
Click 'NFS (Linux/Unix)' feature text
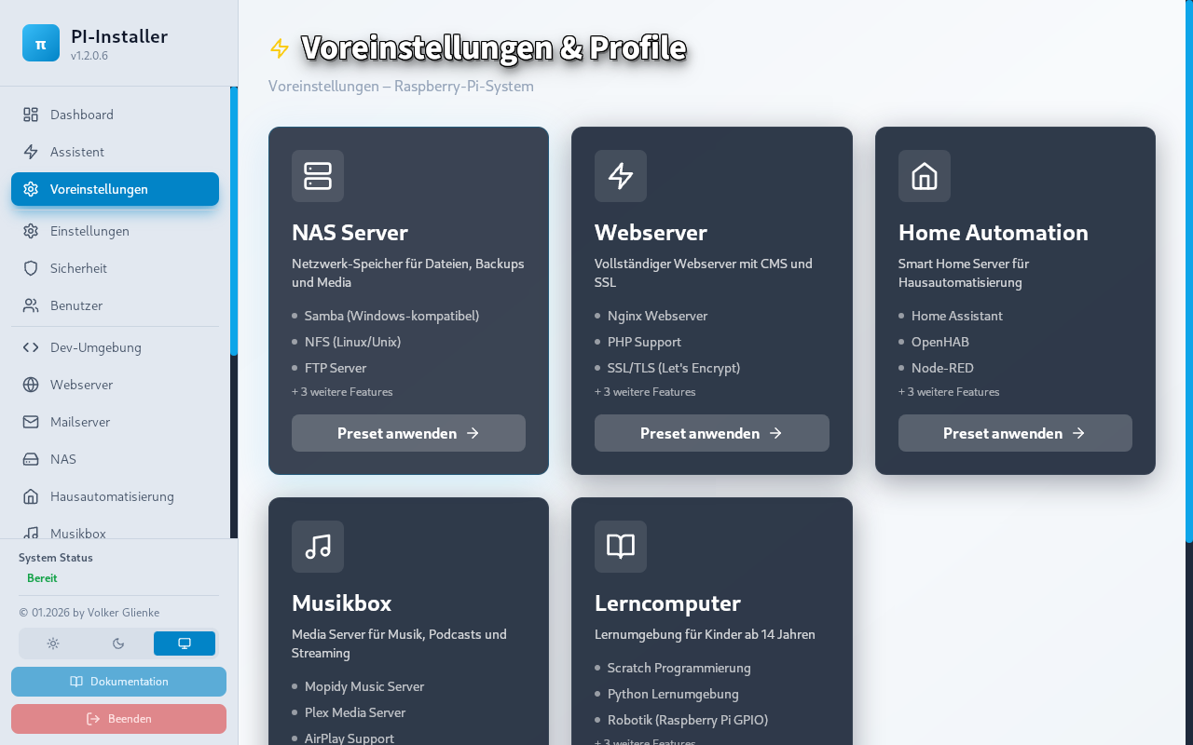[352, 342]
